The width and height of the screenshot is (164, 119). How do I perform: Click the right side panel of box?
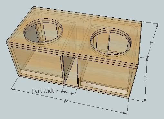[x=133, y=81]
